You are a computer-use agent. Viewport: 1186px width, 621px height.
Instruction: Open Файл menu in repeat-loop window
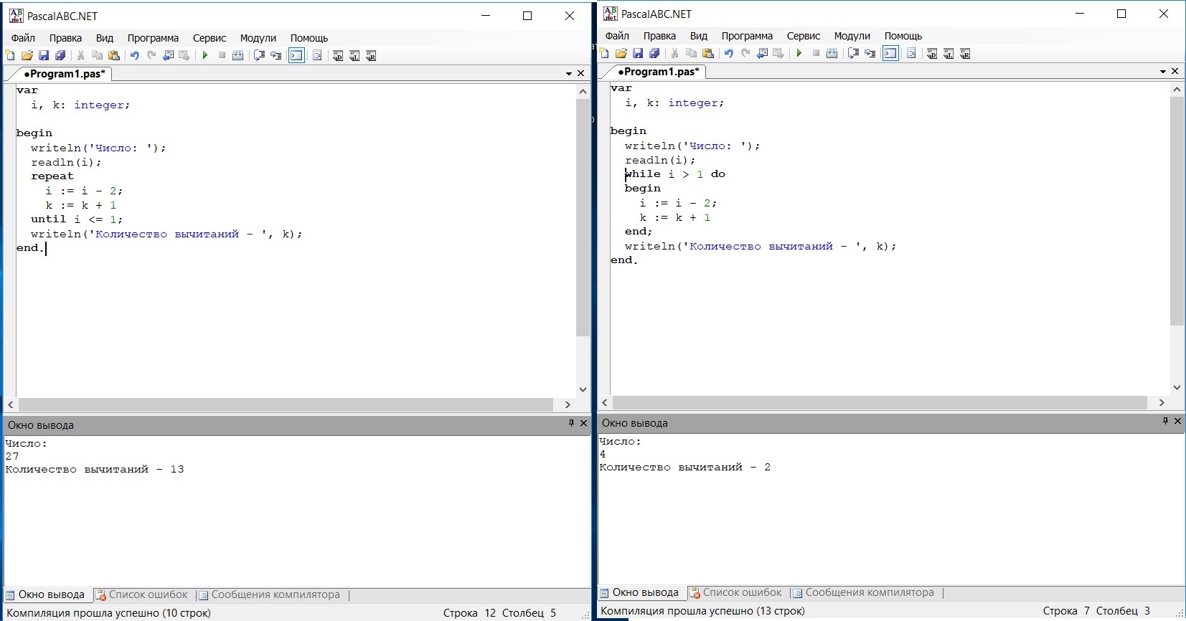[23, 38]
